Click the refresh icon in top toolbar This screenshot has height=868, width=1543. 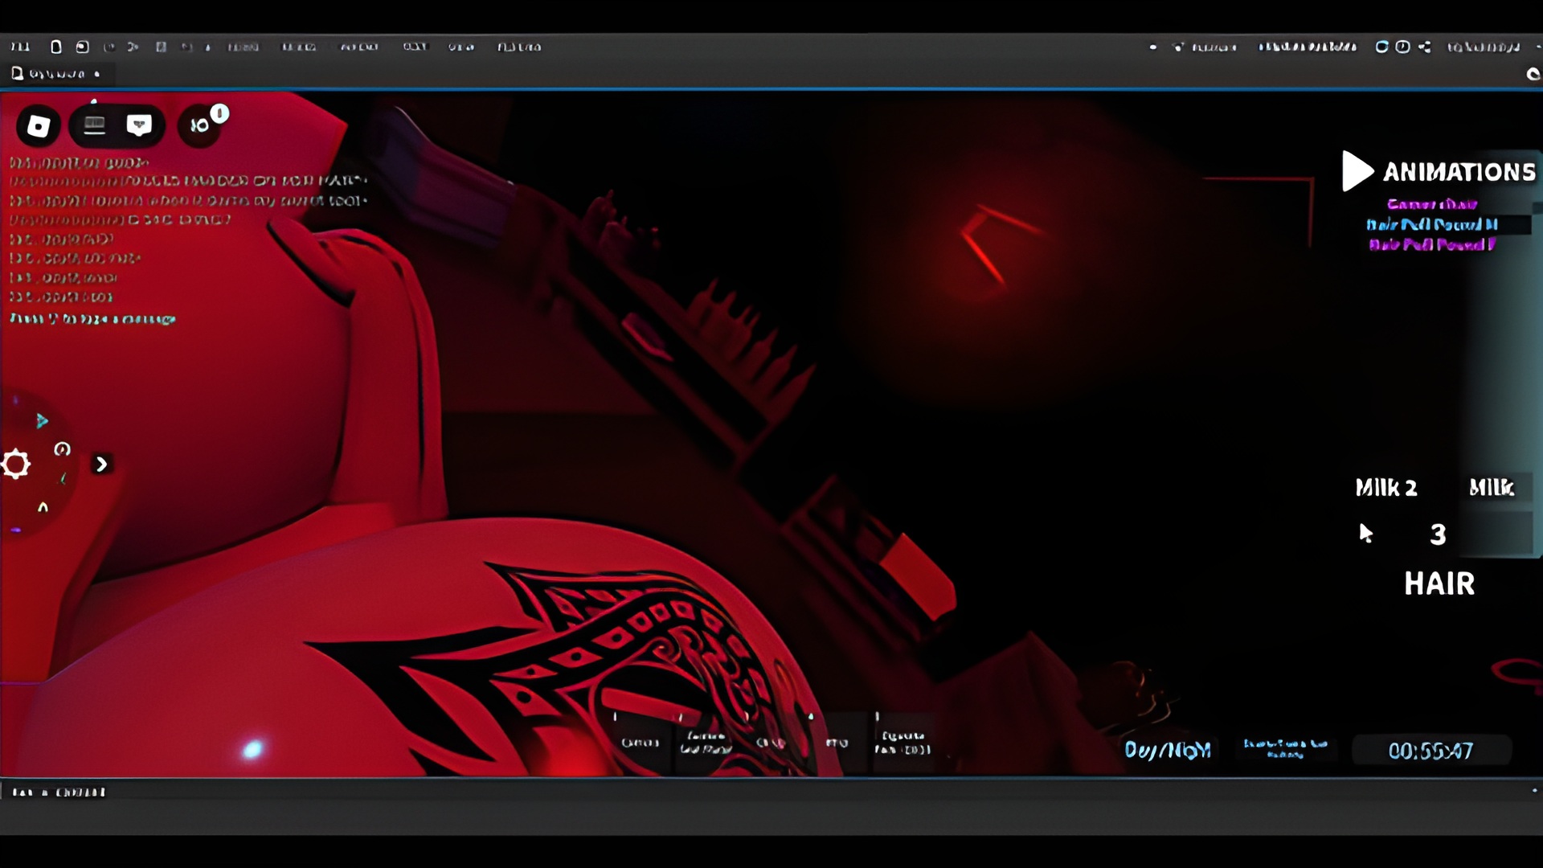coord(1381,47)
